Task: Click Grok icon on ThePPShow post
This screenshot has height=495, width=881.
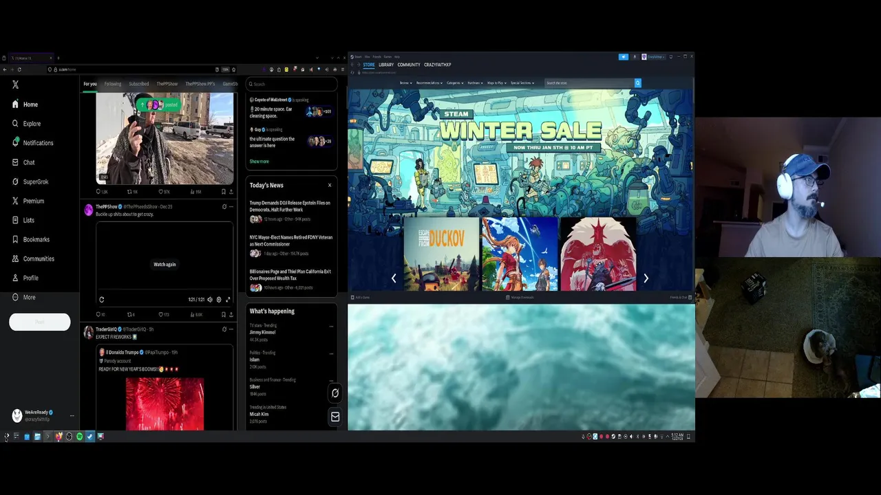Action: pyautogui.click(x=224, y=206)
